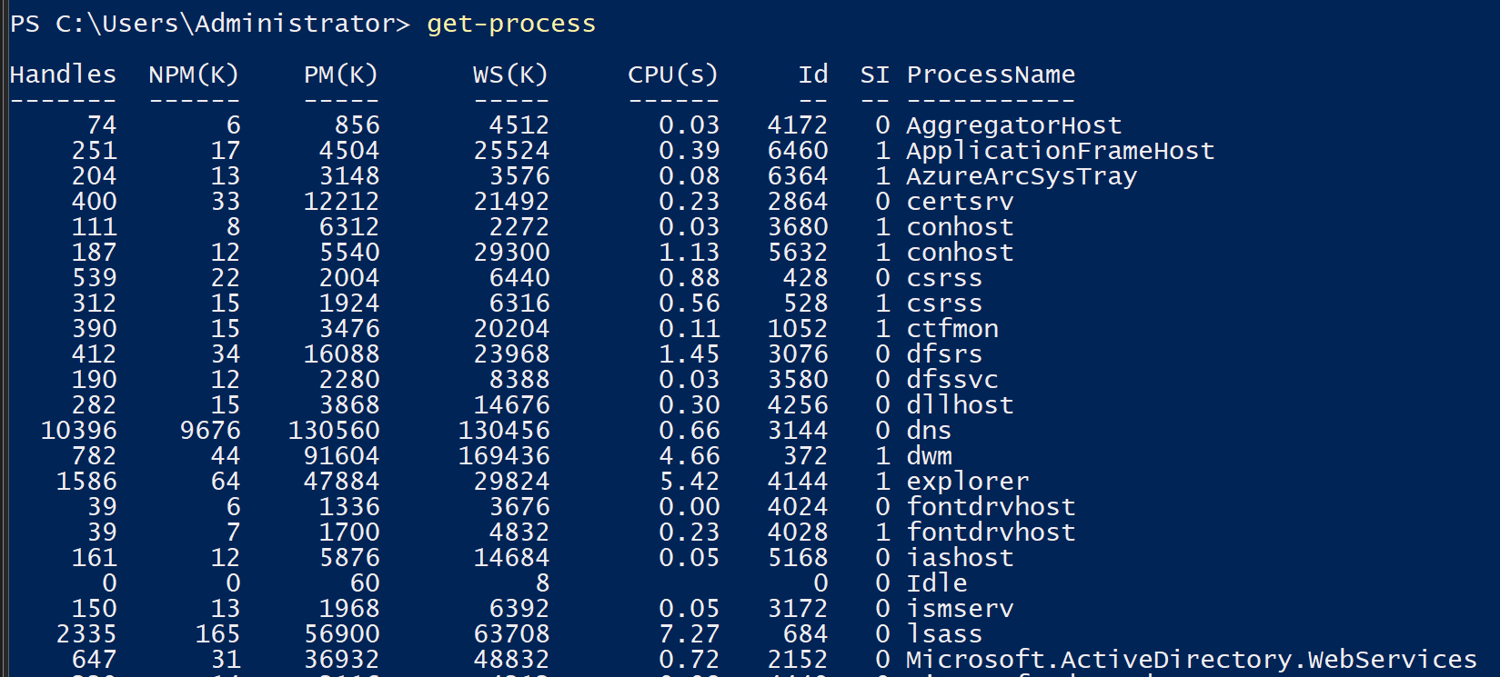The height and width of the screenshot is (677, 1500).
Task: Click the ProcessName column header
Action: [x=991, y=75]
